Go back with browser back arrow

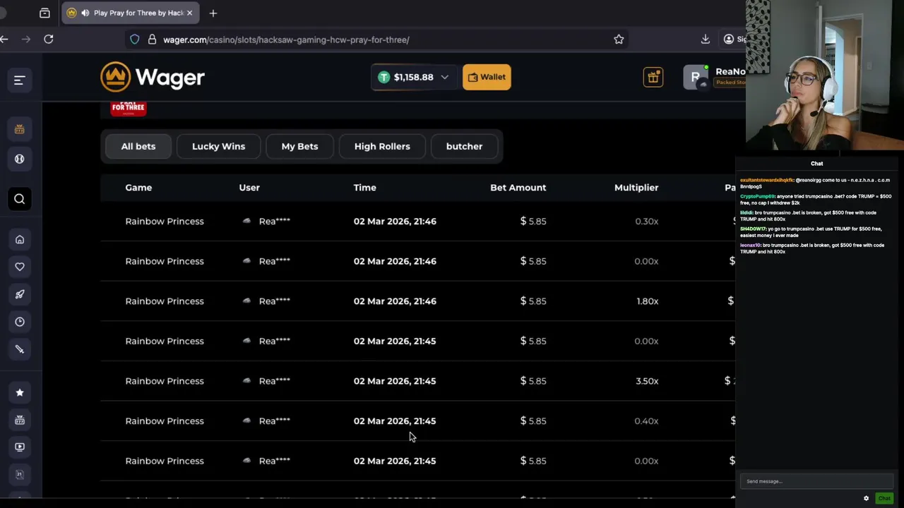4,40
